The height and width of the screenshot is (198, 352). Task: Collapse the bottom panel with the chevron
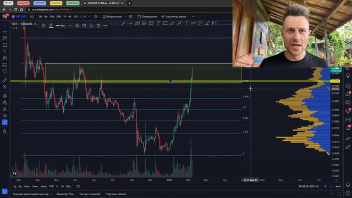tap(332, 194)
